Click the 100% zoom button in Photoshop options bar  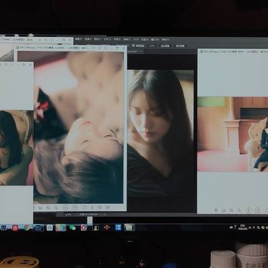(x=152, y=46)
